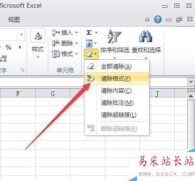Open the Format (格式) cells menu
The width and height of the screenshot is (195, 181).
65,54
